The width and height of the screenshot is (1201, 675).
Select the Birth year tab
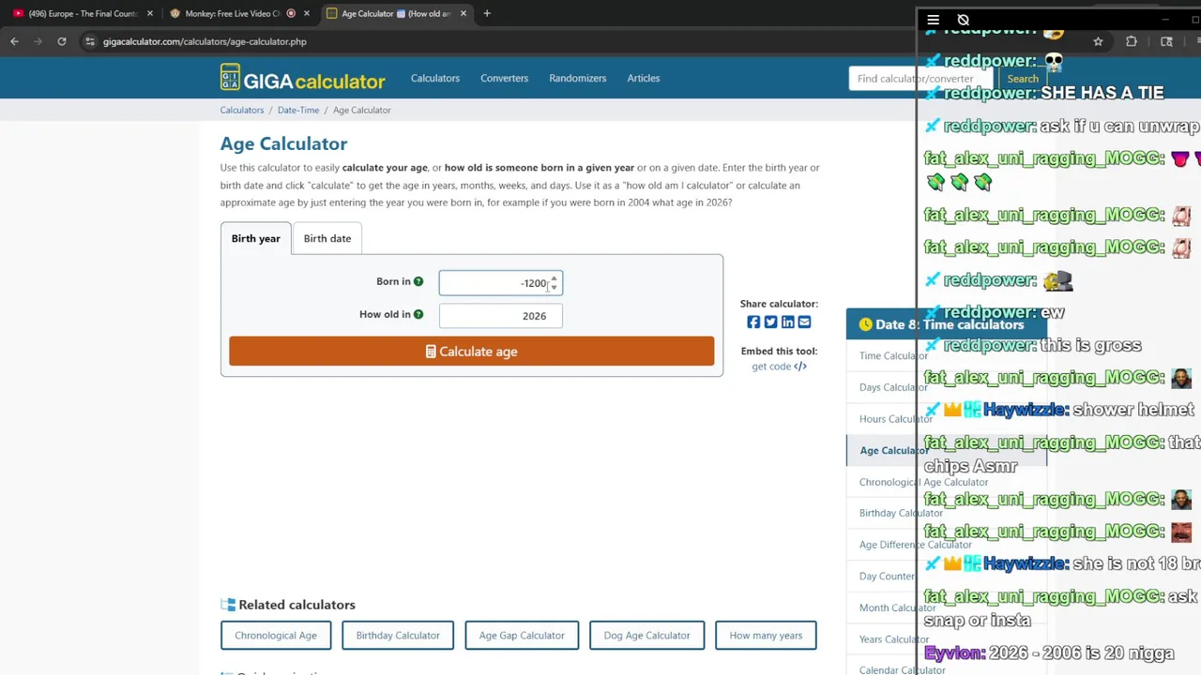[256, 238]
